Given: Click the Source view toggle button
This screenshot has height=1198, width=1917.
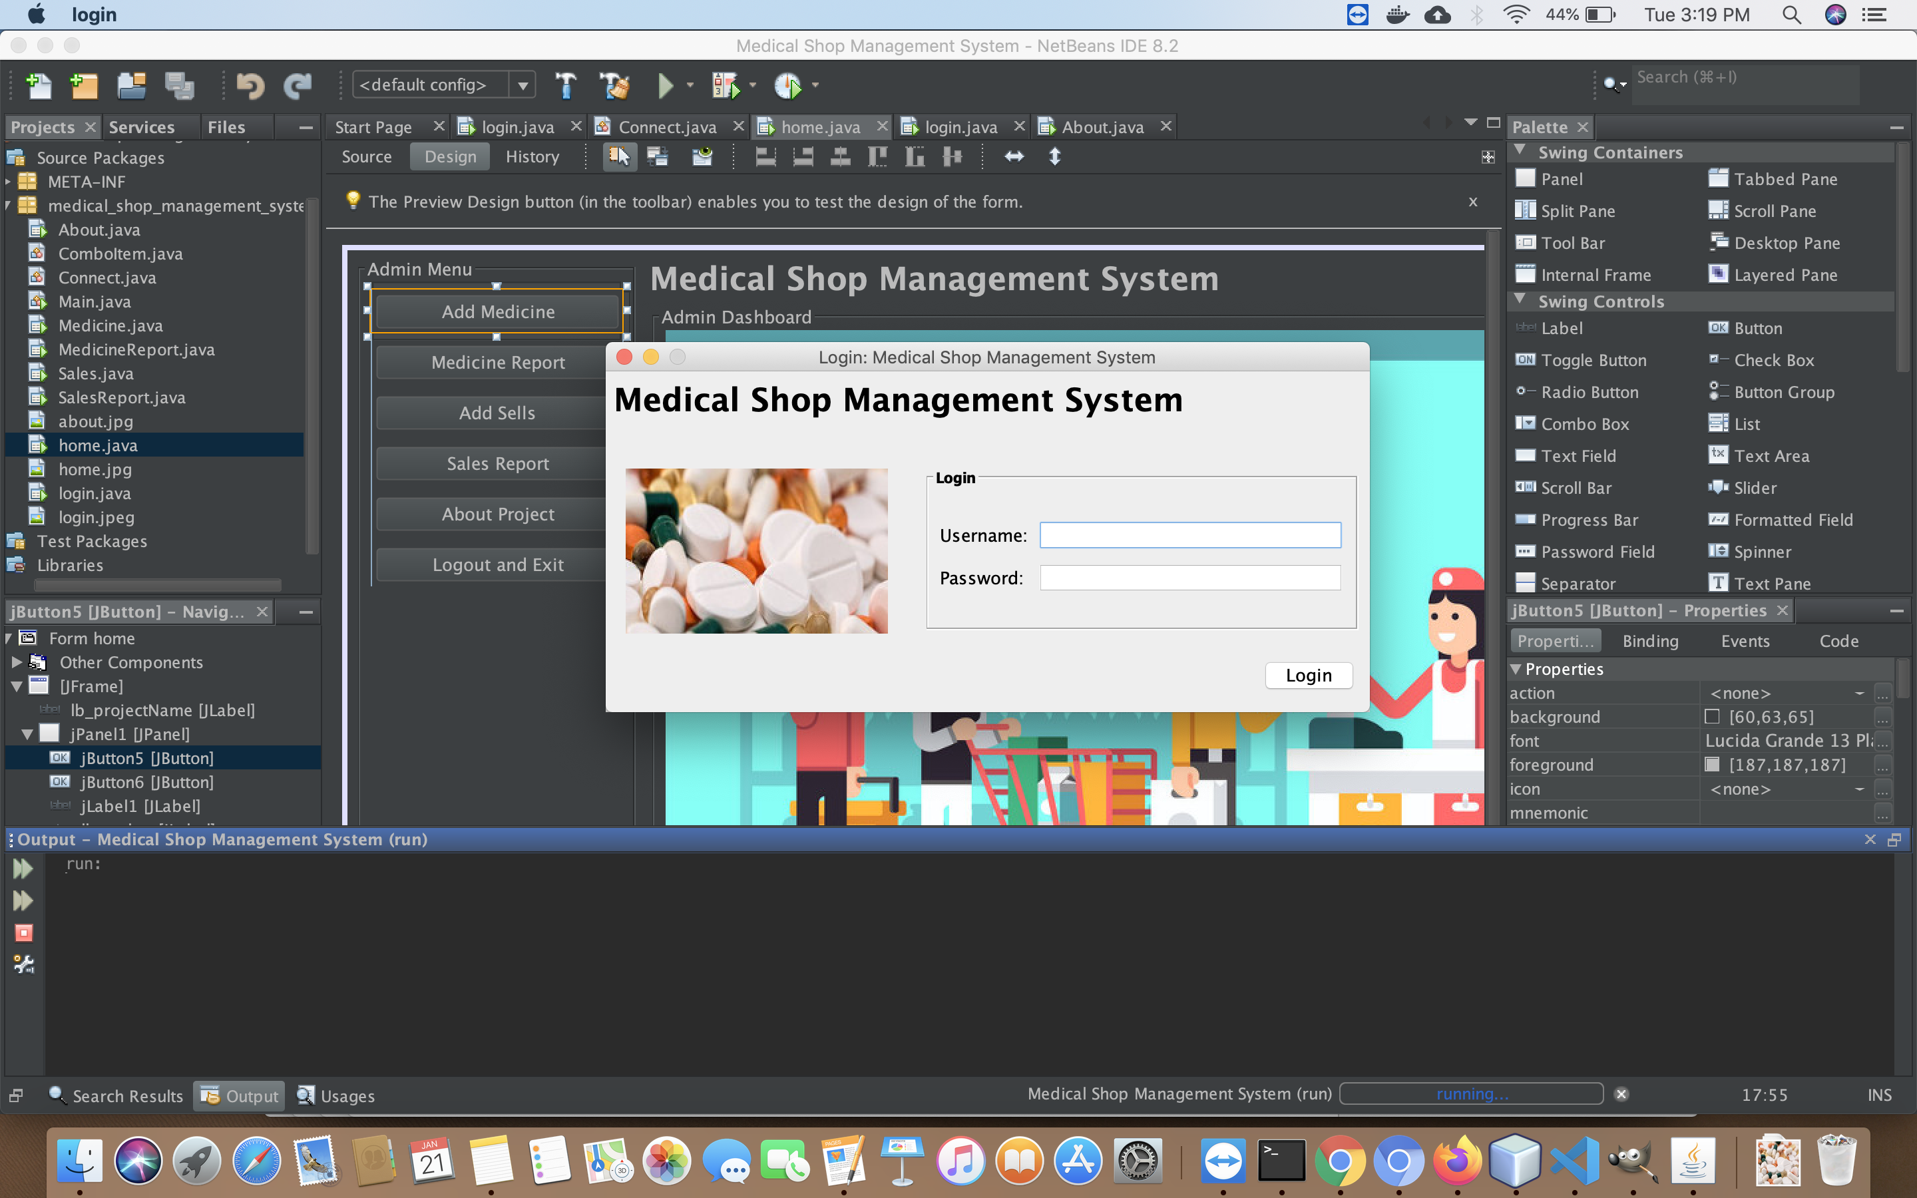Looking at the screenshot, I should [367, 156].
